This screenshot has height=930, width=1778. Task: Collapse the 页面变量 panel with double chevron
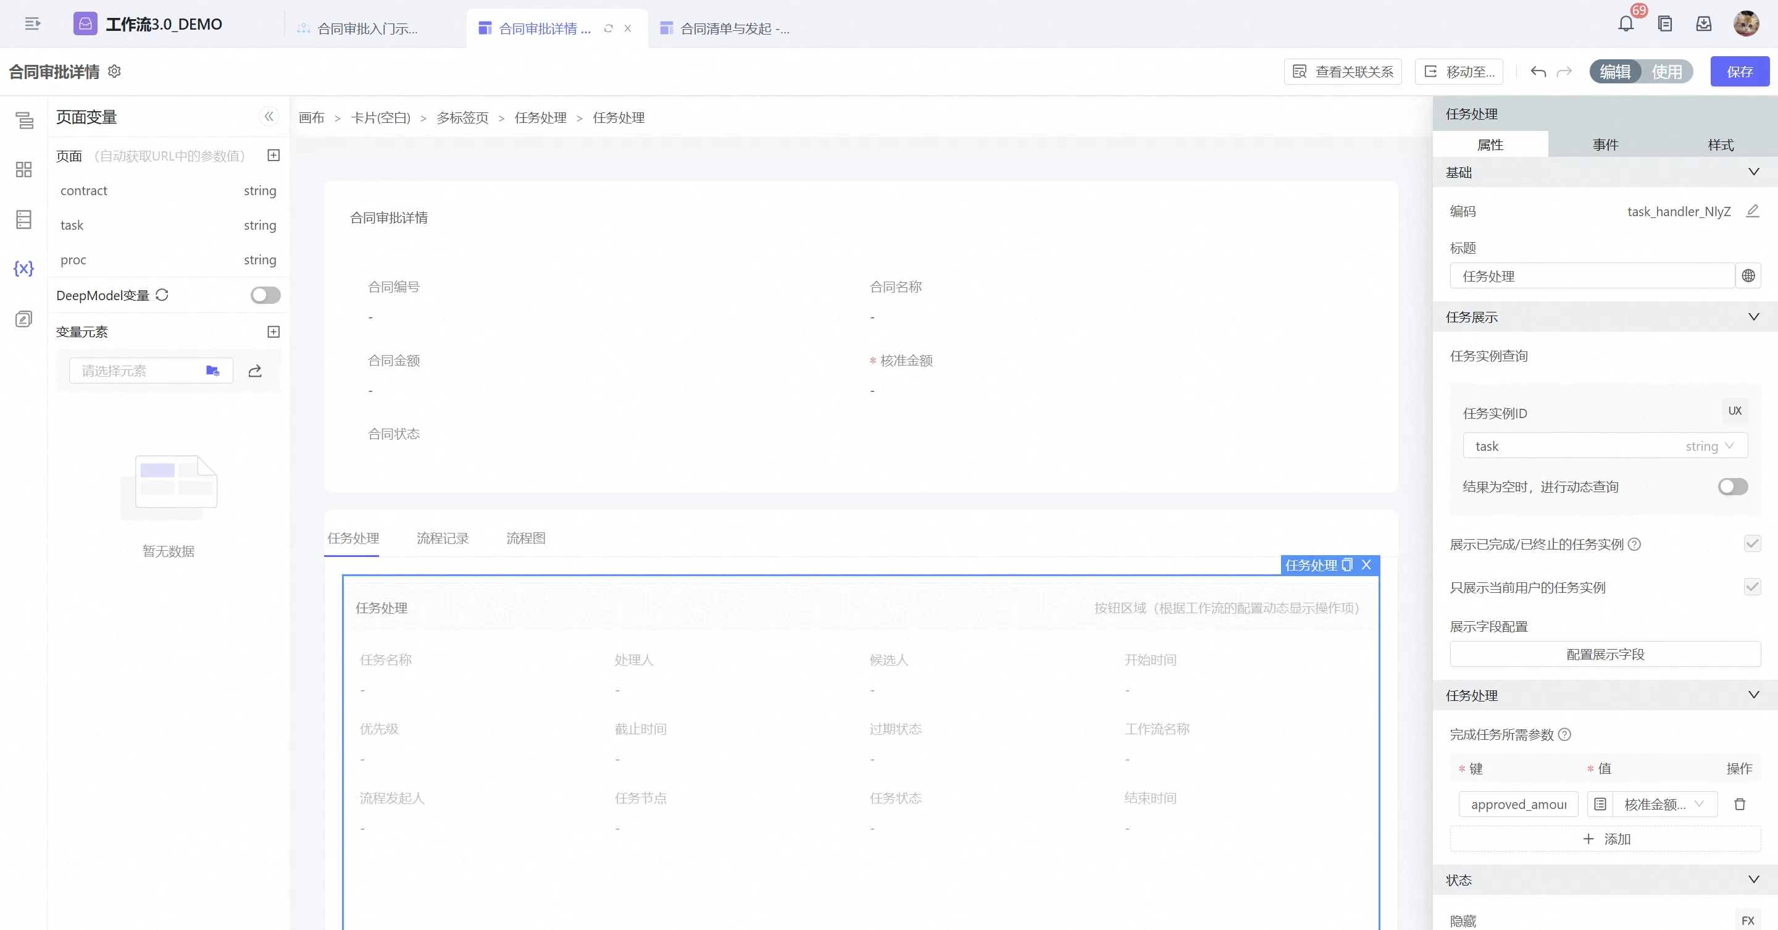(269, 117)
